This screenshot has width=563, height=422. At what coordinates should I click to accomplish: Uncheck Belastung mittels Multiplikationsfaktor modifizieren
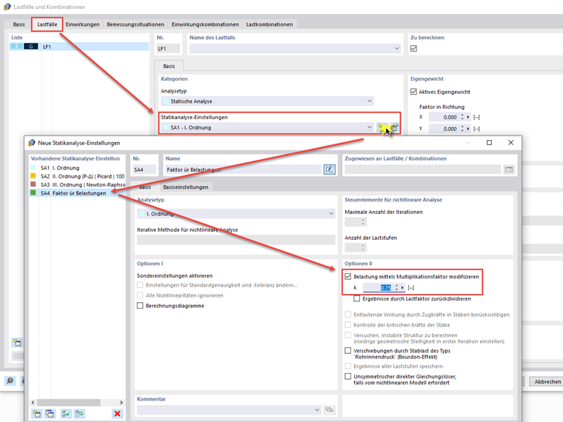coord(347,276)
